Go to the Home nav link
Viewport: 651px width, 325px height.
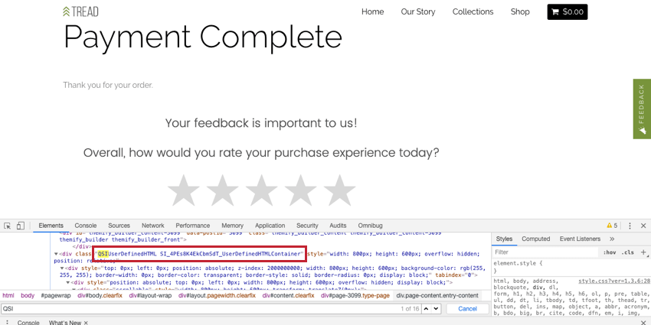point(372,11)
